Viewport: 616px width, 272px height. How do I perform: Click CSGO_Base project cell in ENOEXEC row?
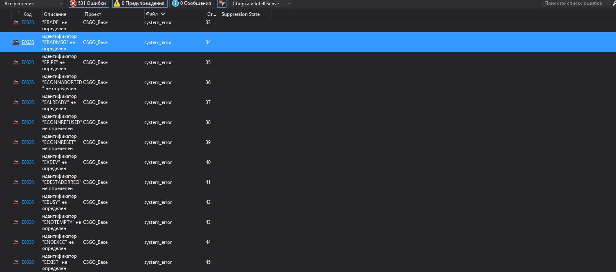[x=95, y=242]
